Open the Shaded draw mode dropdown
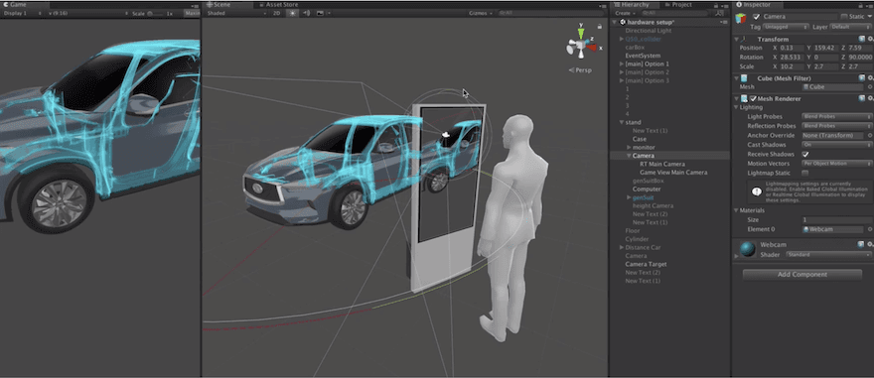874x378 pixels. pos(236,13)
